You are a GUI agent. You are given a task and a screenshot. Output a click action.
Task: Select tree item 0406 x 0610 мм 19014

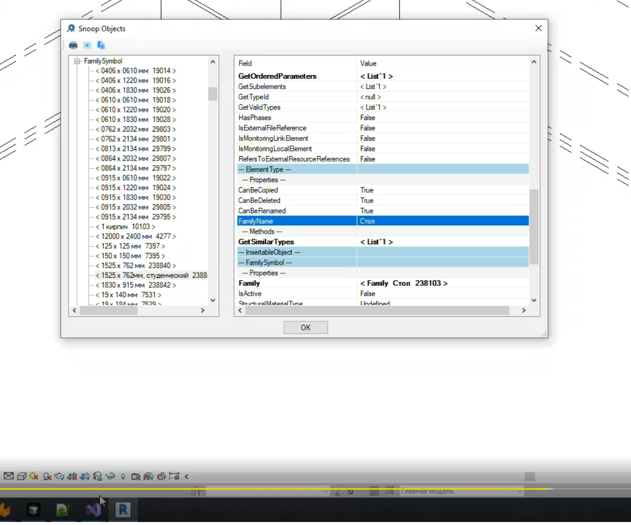point(135,71)
